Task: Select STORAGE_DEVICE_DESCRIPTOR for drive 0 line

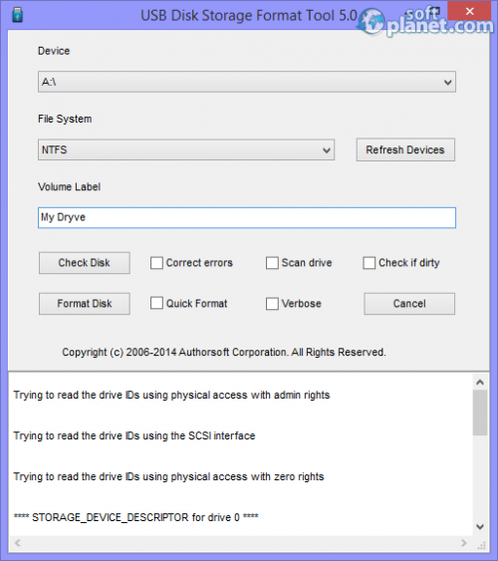Action: [135, 517]
